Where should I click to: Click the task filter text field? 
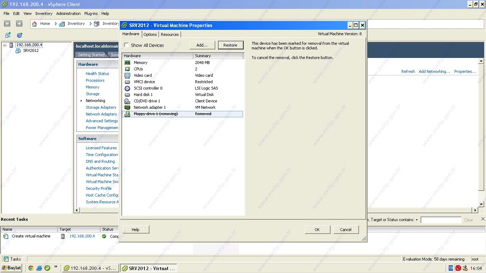441,220
